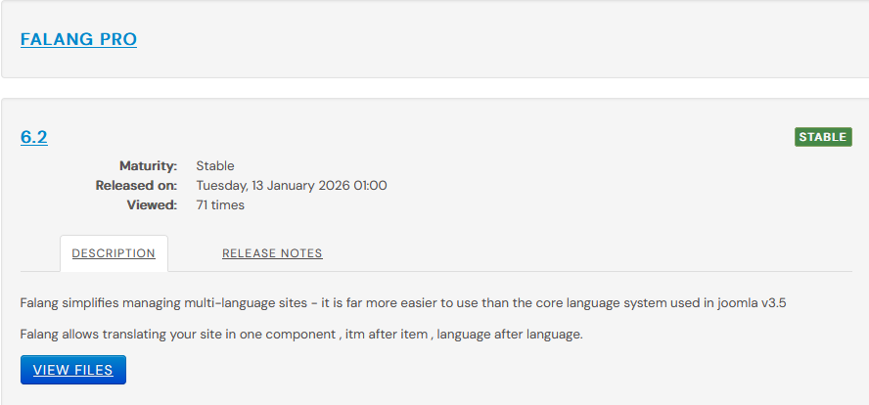The width and height of the screenshot is (869, 405).
Task: Click the Viewed label
Action: click(152, 205)
